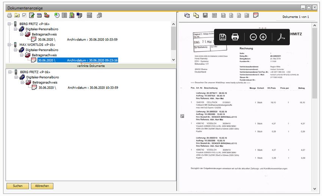Click the 'verlinkte Dokumente' splitter bar
Image resolution: width=322 pixels, height=196 pixels.
coord(91,66)
